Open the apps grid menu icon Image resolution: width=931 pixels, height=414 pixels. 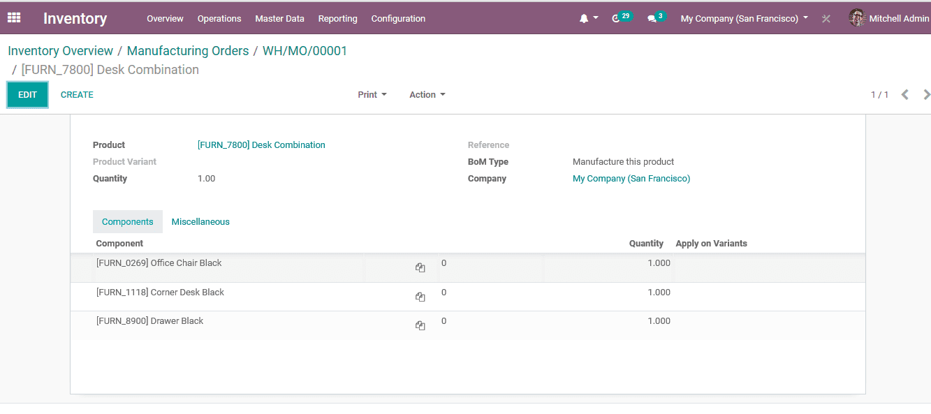[x=14, y=18]
